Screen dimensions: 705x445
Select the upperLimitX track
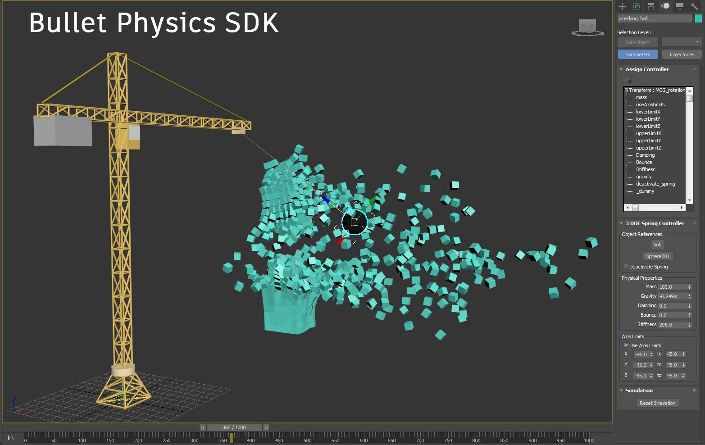(x=648, y=133)
